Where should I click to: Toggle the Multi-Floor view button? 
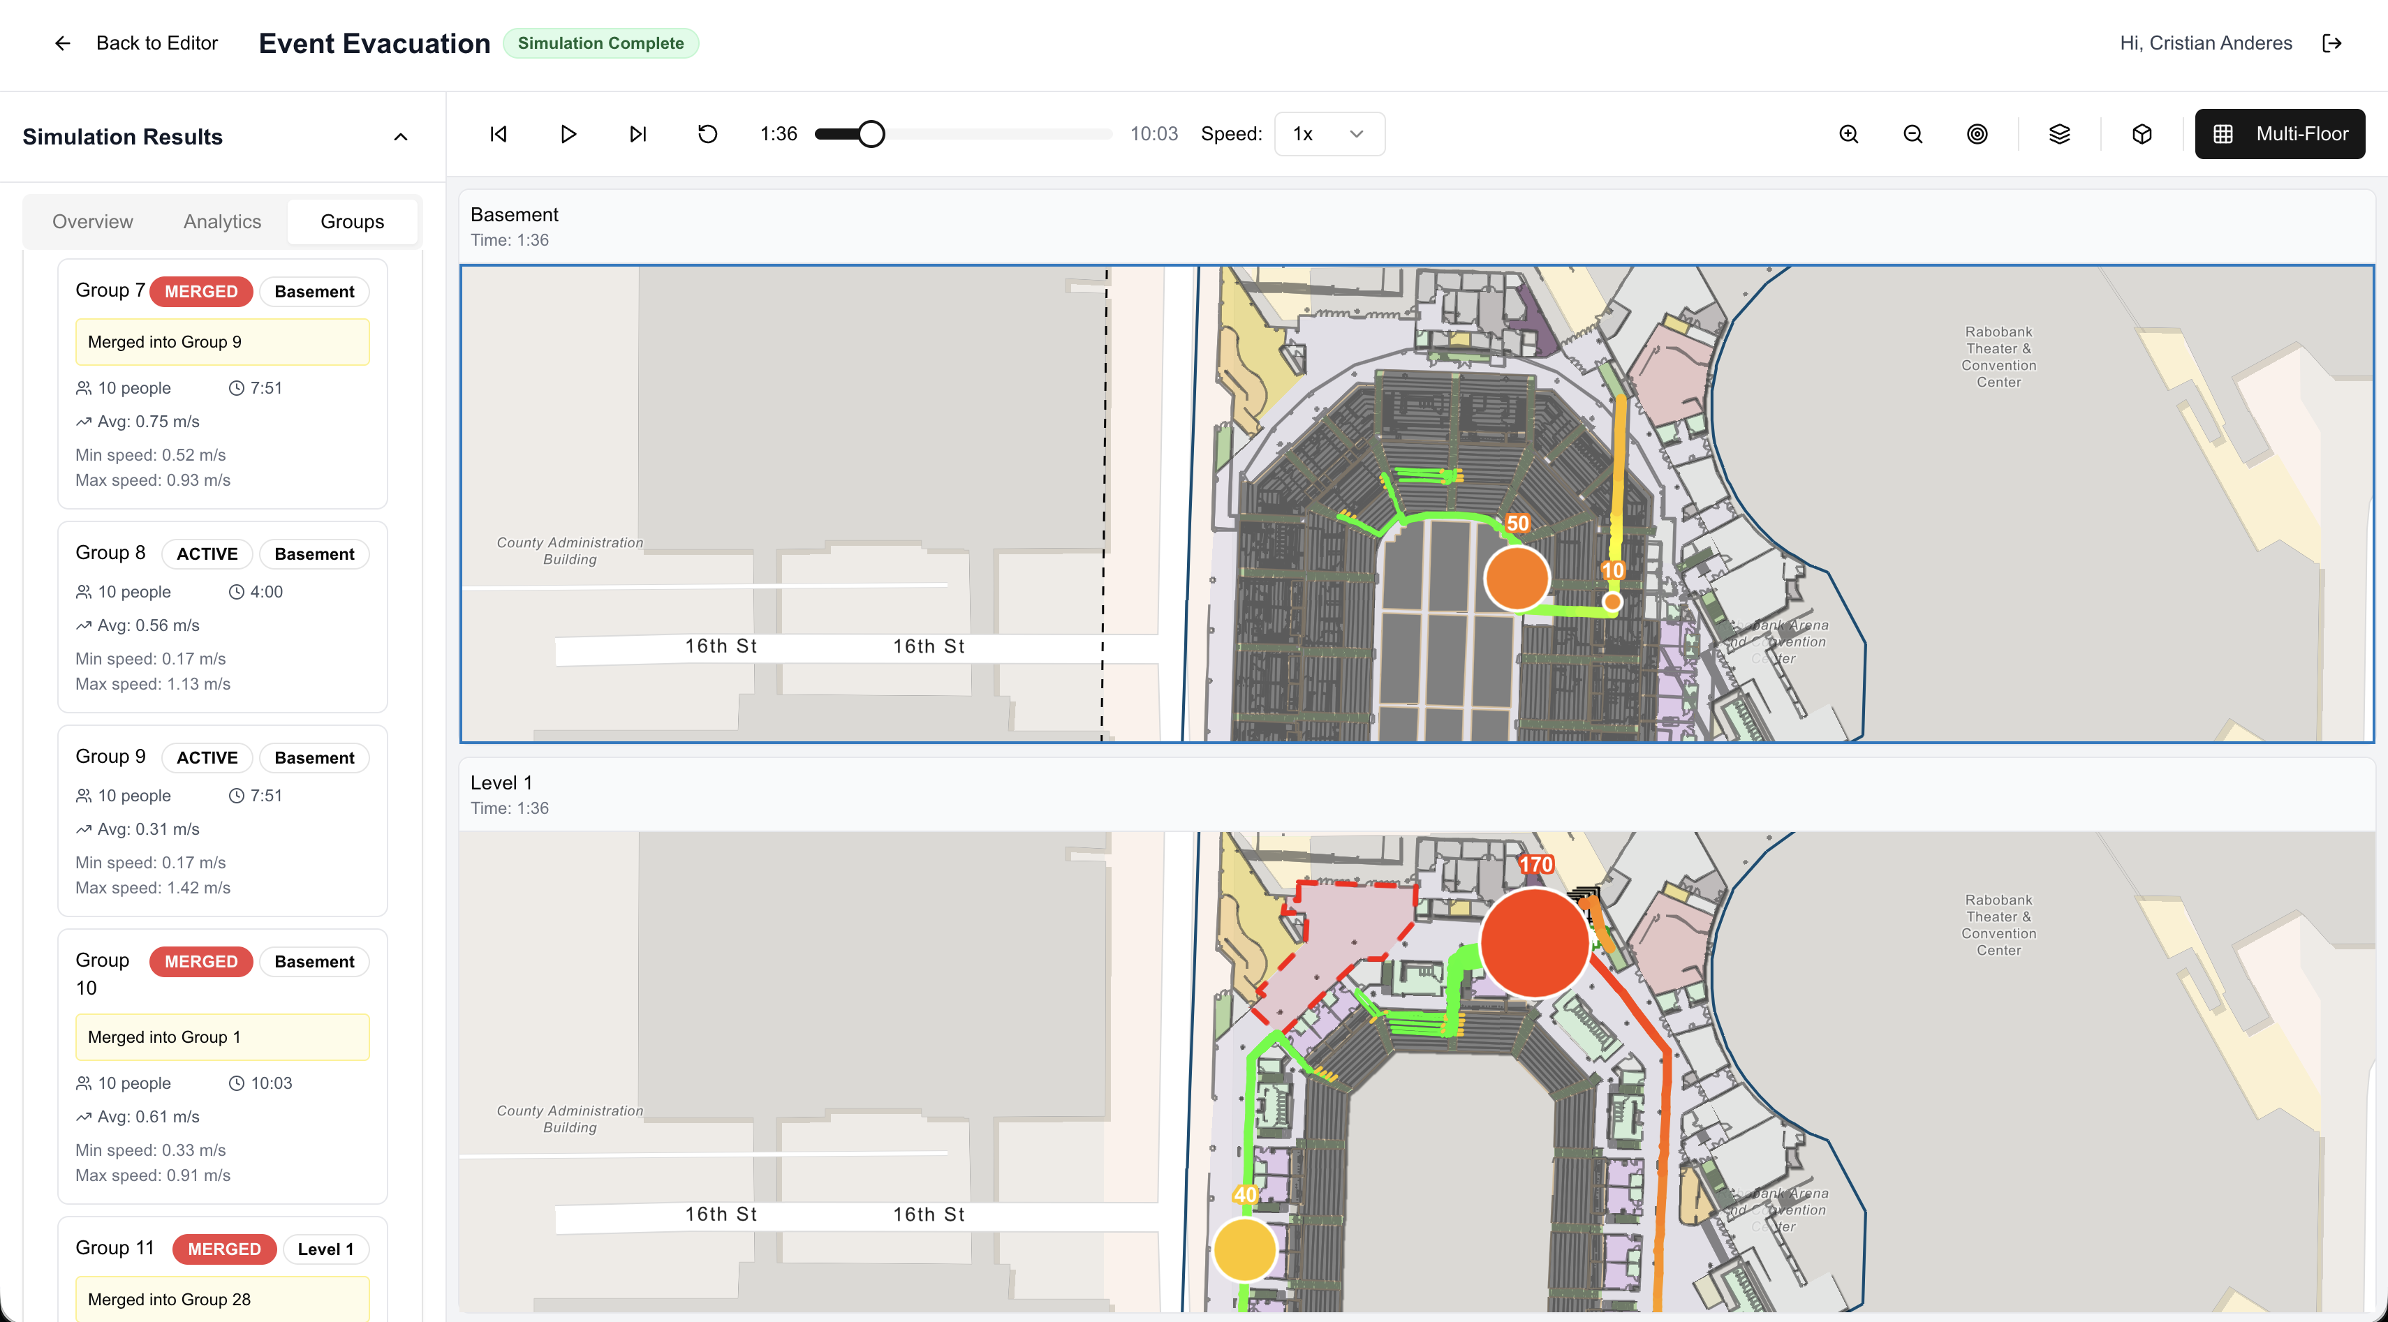coord(2280,134)
